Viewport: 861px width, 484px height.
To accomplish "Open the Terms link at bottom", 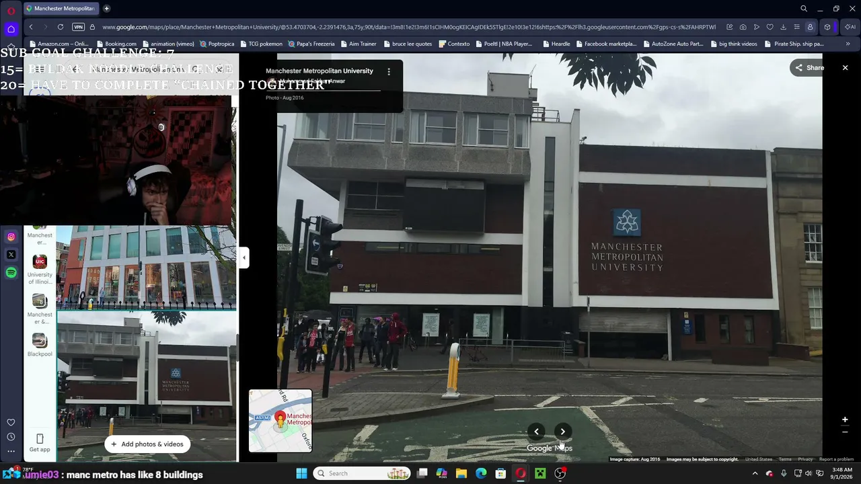I will pos(785,459).
